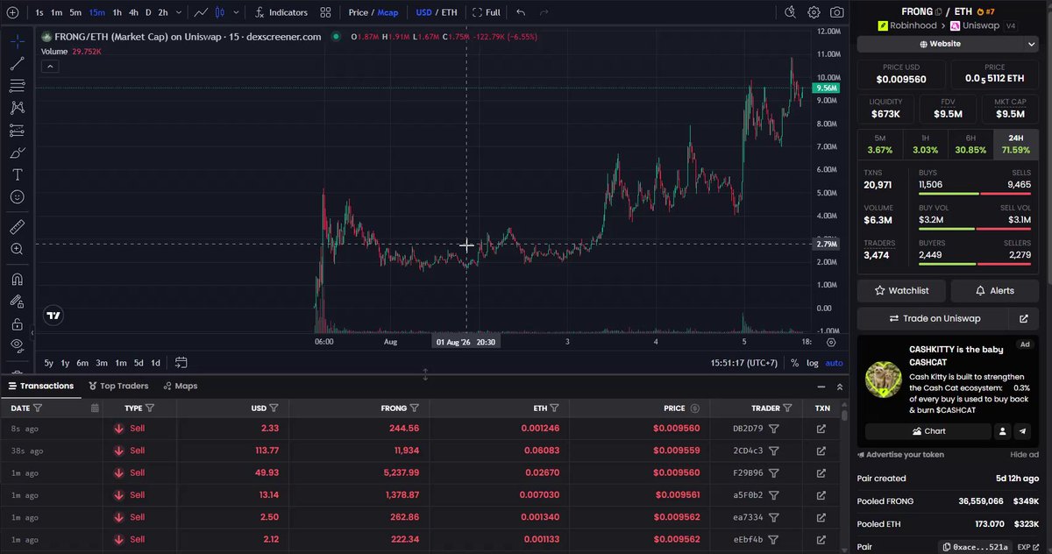Select the zoom in tool

pyautogui.click(x=17, y=249)
